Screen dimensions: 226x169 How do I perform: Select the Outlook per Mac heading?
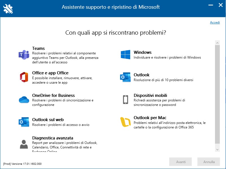point(150,118)
